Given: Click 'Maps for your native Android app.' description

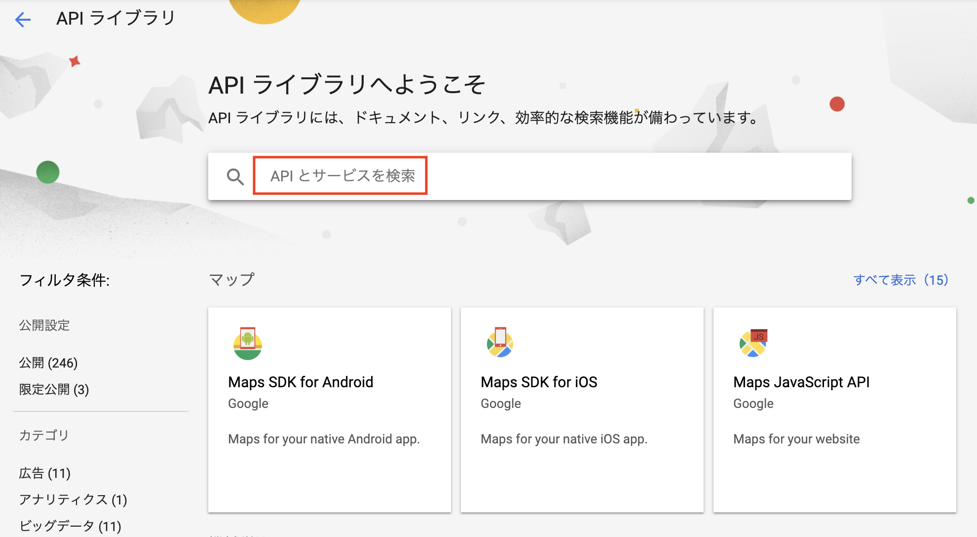Looking at the screenshot, I should coord(324,439).
